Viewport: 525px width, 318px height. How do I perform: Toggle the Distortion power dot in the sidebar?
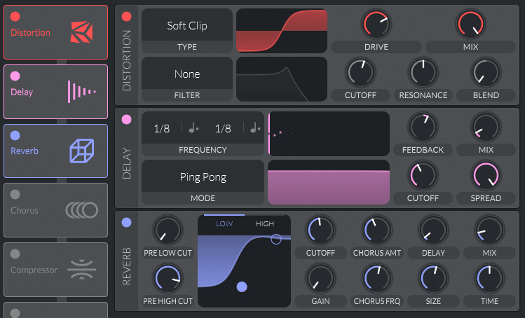(x=15, y=16)
